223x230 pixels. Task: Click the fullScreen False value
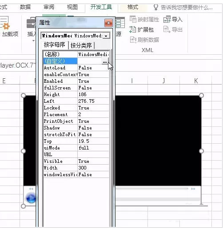pyautogui.click(x=93, y=88)
